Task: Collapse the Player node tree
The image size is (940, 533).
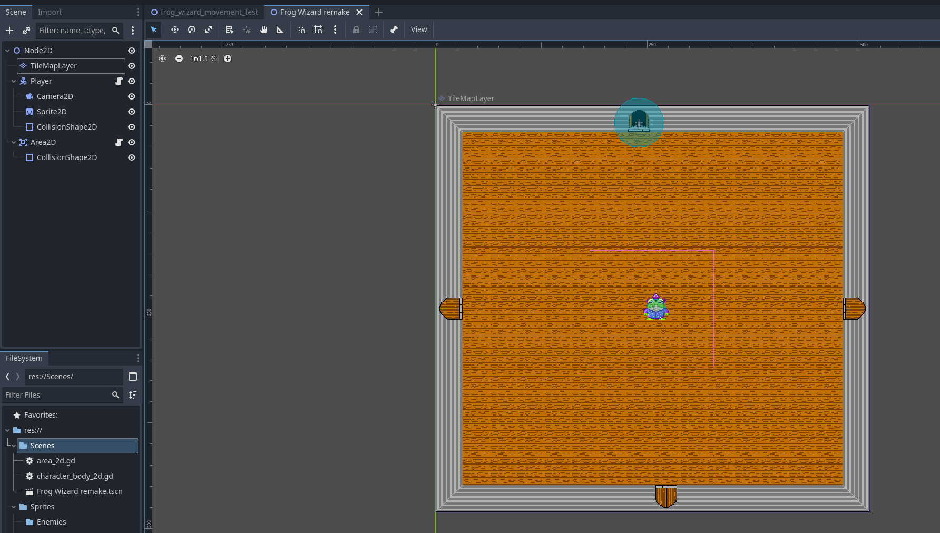Action: pyautogui.click(x=14, y=81)
